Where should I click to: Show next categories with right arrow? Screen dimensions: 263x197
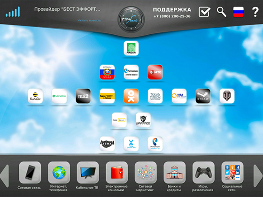[x=258, y=176]
